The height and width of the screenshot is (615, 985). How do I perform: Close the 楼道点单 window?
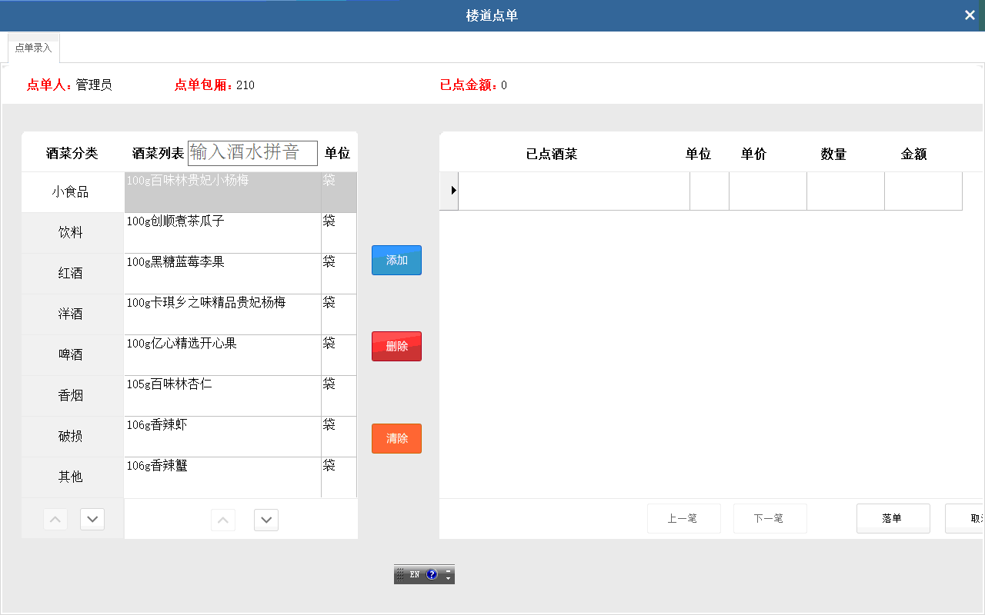(970, 15)
